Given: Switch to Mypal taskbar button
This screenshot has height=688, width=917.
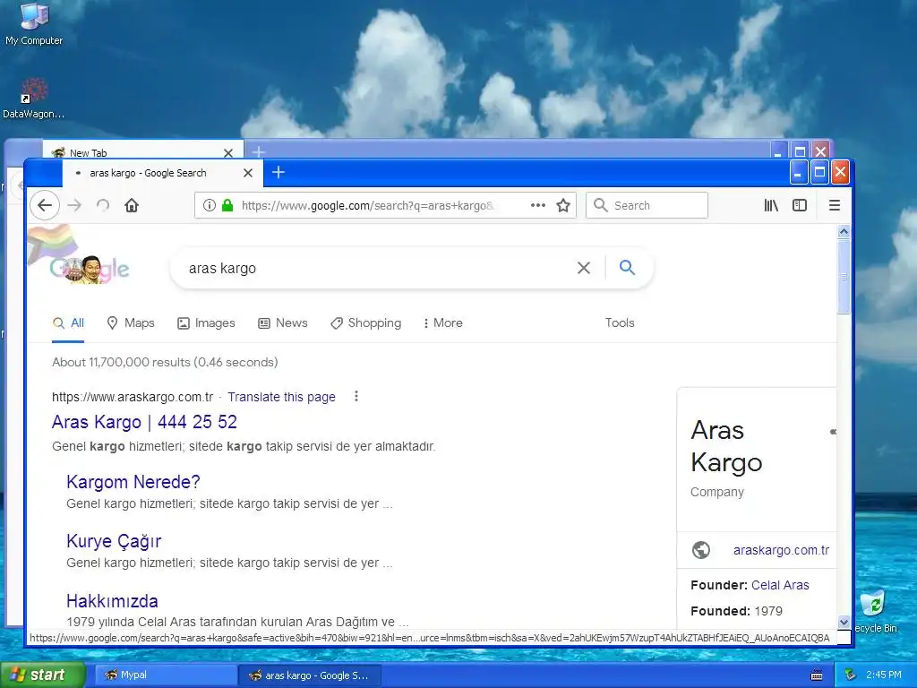Looking at the screenshot, I should point(165,675).
